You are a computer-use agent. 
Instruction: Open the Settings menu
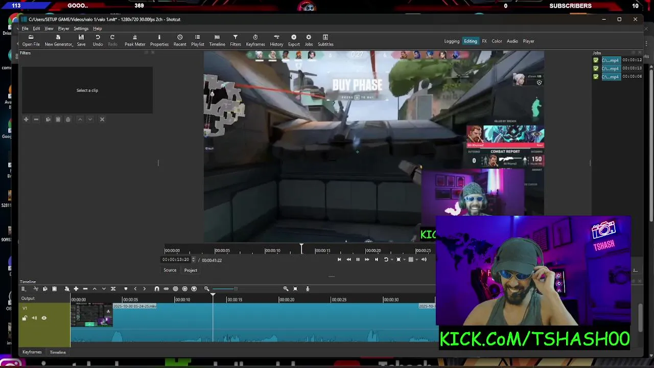pyautogui.click(x=81, y=29)
